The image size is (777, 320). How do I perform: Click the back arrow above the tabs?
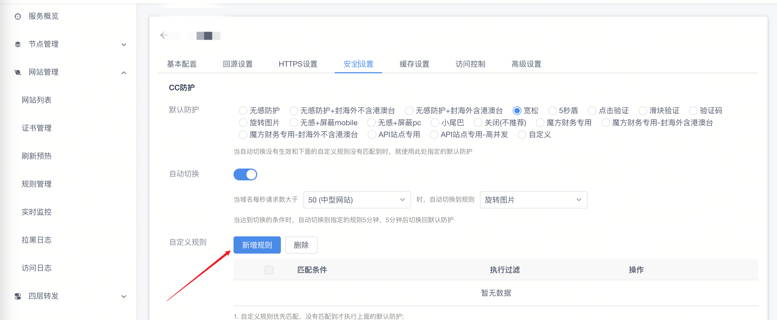[x=164, y=35]
